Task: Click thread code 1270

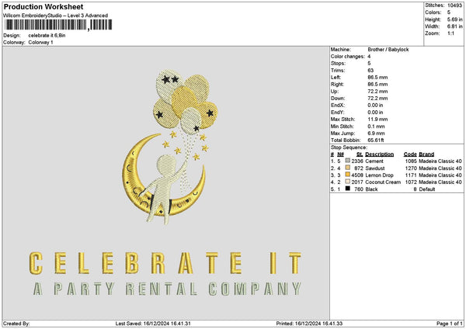Action: (412, 168)
